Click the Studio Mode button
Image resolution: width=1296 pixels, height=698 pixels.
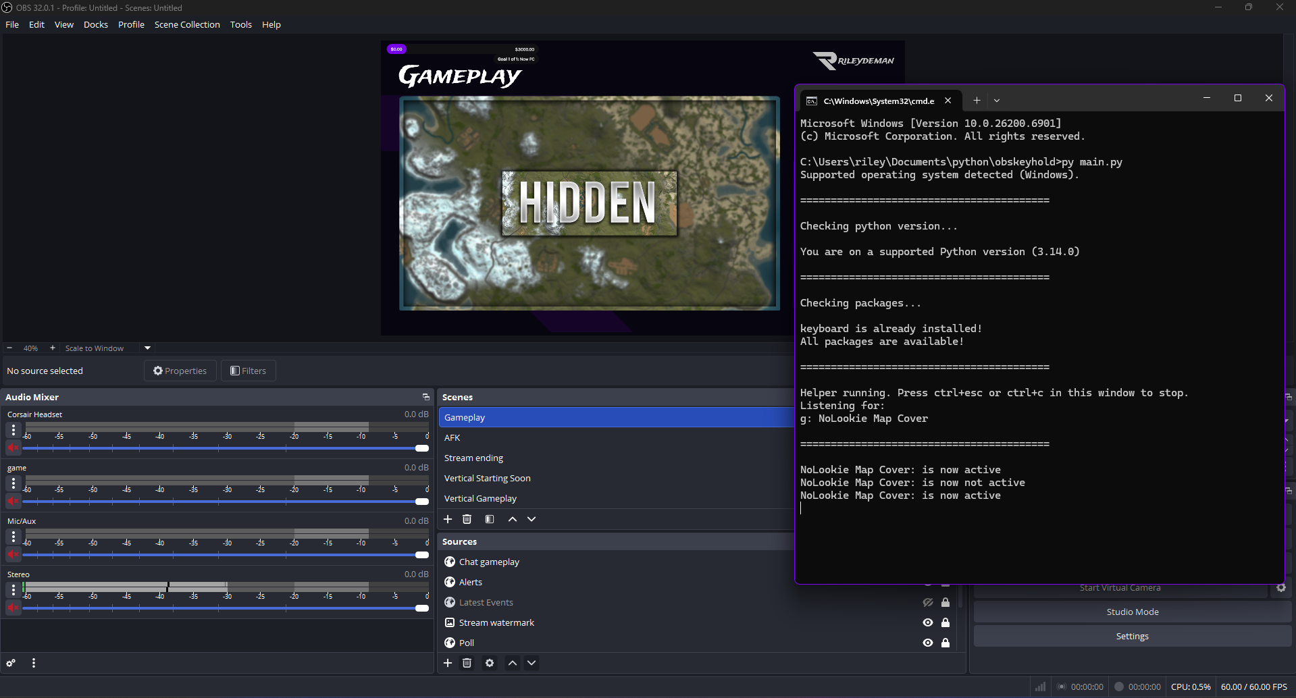(1132, 612)
